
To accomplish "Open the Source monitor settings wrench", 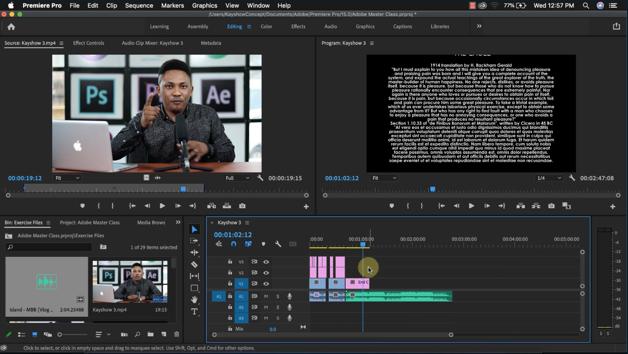I will click(260, 178).
